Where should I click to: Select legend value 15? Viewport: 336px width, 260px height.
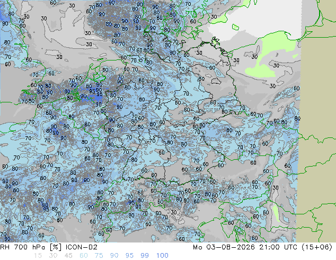tap(38, 256)
